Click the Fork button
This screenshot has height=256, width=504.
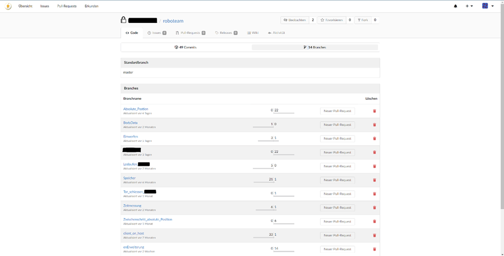pyautogui.click(x=363, y=20)
